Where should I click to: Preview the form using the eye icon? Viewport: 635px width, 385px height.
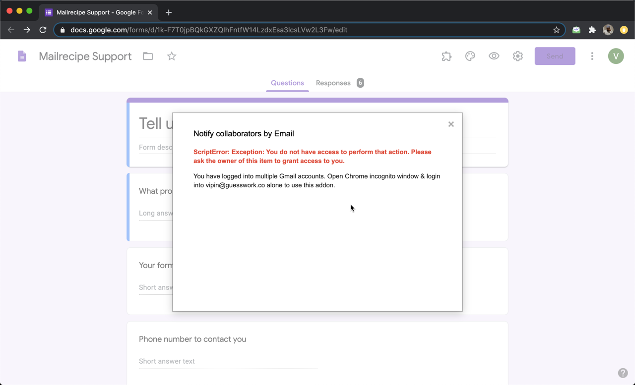[x=494, y=56]
